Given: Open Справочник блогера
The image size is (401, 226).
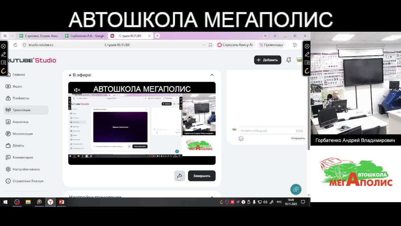Looking at the screenshot, I should [x=28, y=181].
